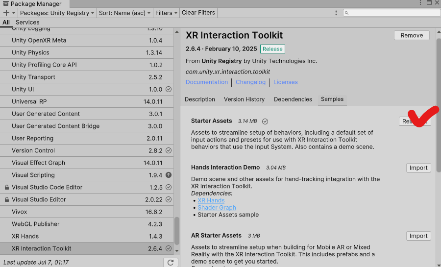Click the Last update Jul 7, 01:17 status text

click(36, 263)
